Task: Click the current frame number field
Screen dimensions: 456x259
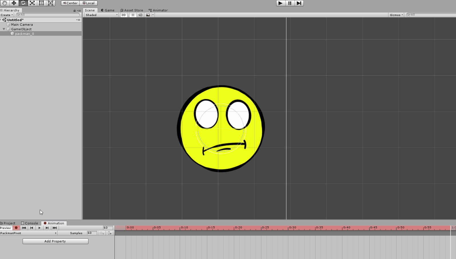Action: click(x=108, y=228)
